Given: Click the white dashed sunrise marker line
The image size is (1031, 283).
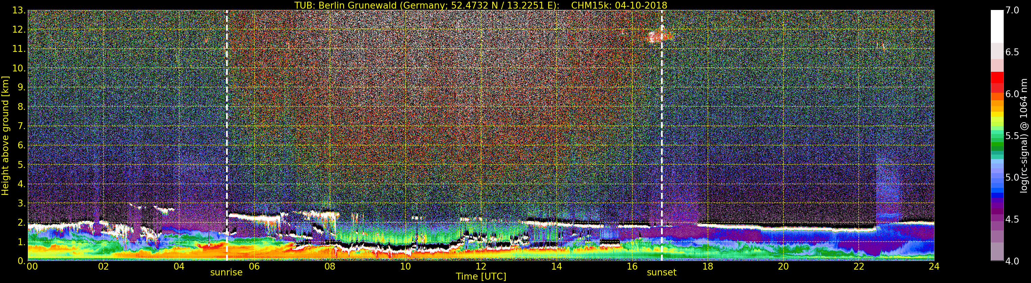Looking at the screenshot, I should point(227,135).
